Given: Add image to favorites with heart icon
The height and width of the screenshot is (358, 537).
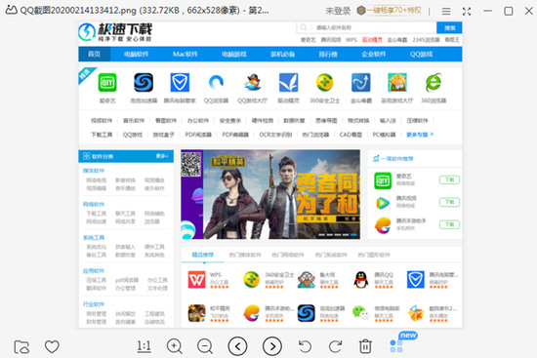Looking at the screenshot, I should click(52, 346).
